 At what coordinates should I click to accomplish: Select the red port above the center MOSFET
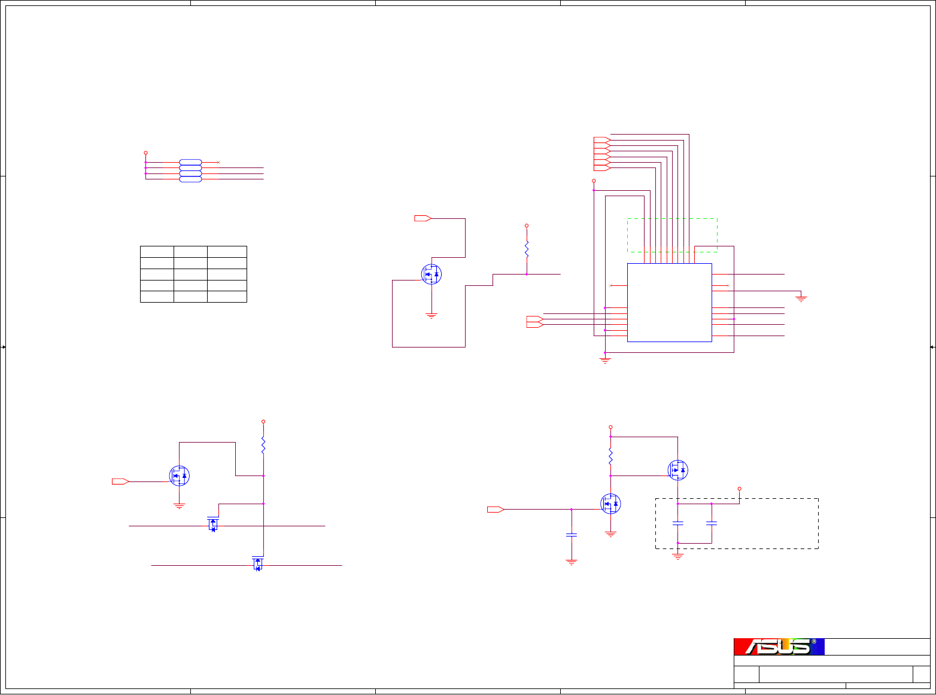[x=423, y=218]
